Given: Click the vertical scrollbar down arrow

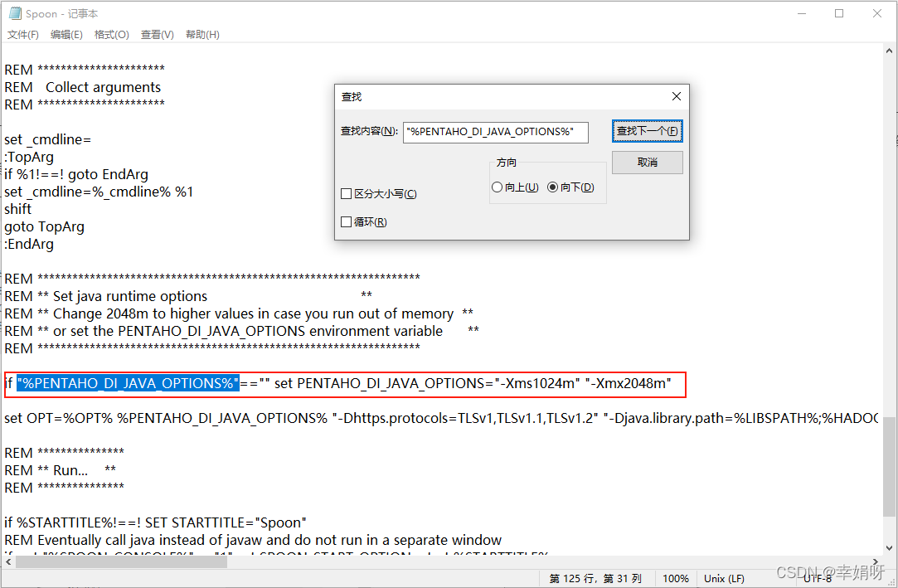Looking at the screenshot, I should (x=890, y=548).
